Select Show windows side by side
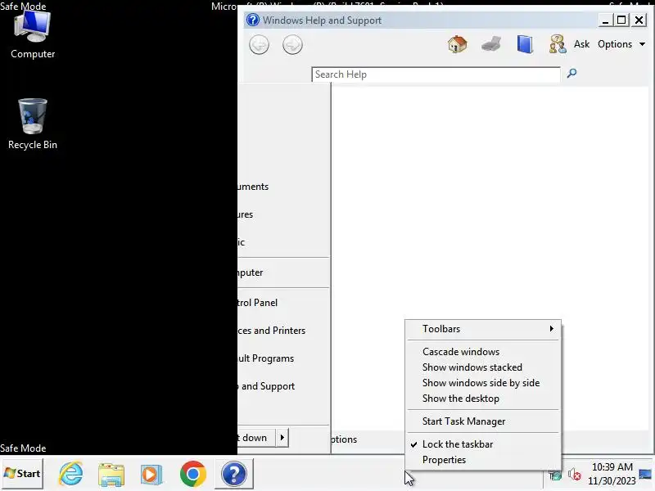655x491 pixels. [483, 383]
